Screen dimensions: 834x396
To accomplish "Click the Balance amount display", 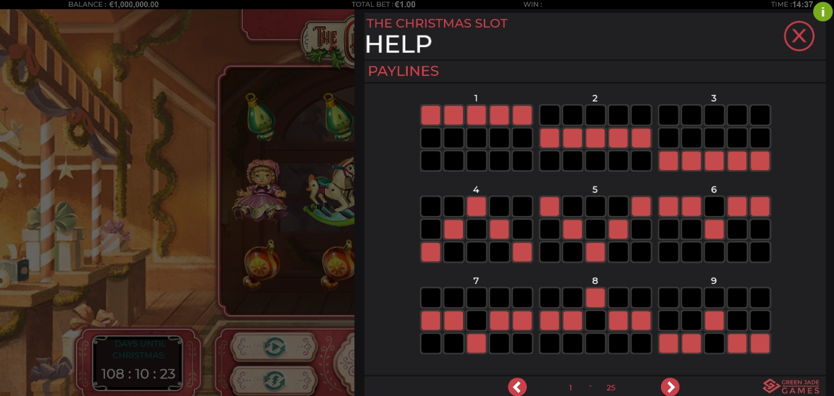I will coord(113,5).
